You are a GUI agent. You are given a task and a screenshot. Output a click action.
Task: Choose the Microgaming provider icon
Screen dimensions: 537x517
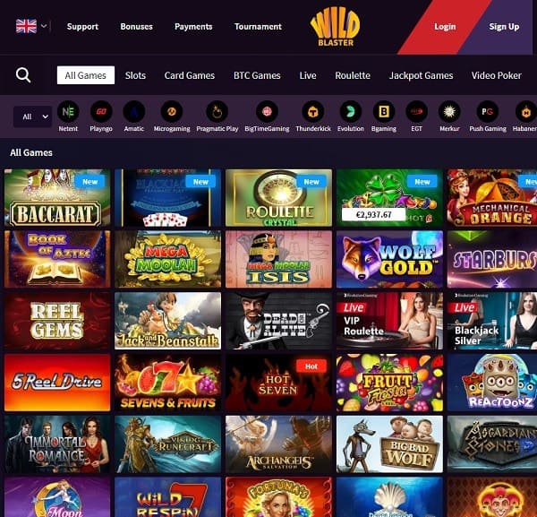click(x=172, y=111)
